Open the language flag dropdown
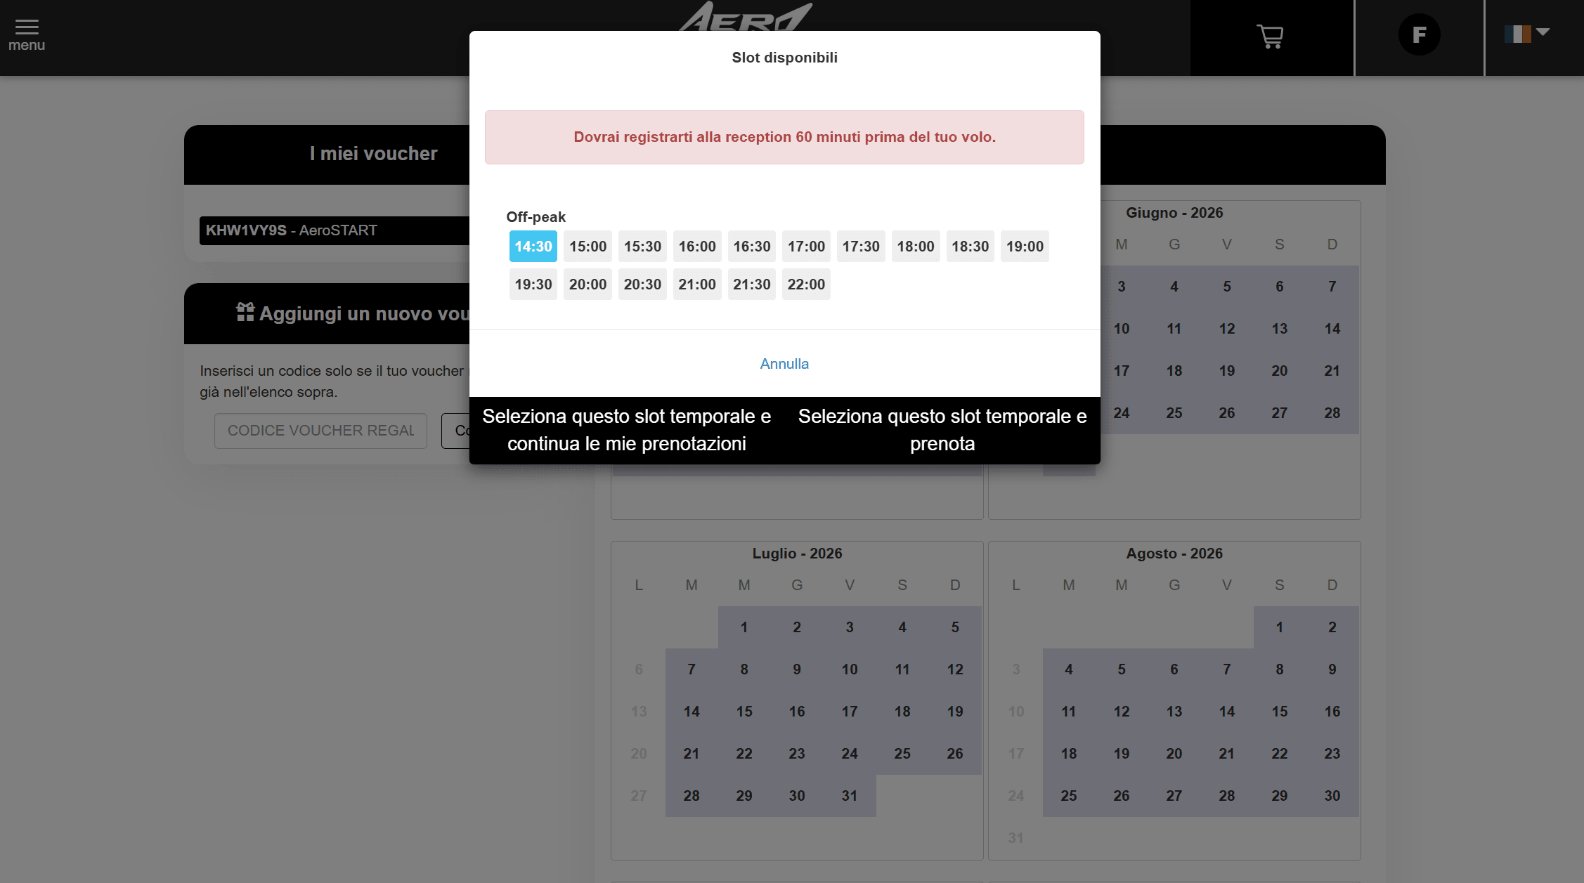Viewport: 1584px width, 883px height. tap(1526, 33)
